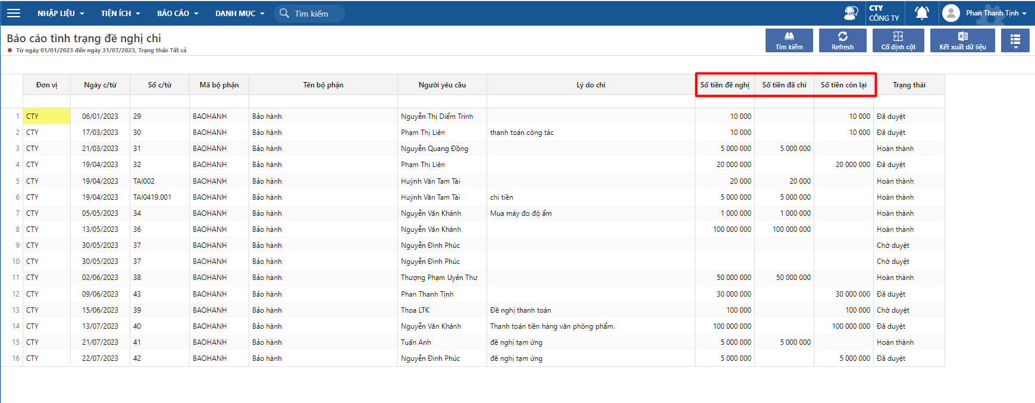Open the NHẬP LIỆU menu
Viewport: 1035px width, 403px height.
coord(61,13)
